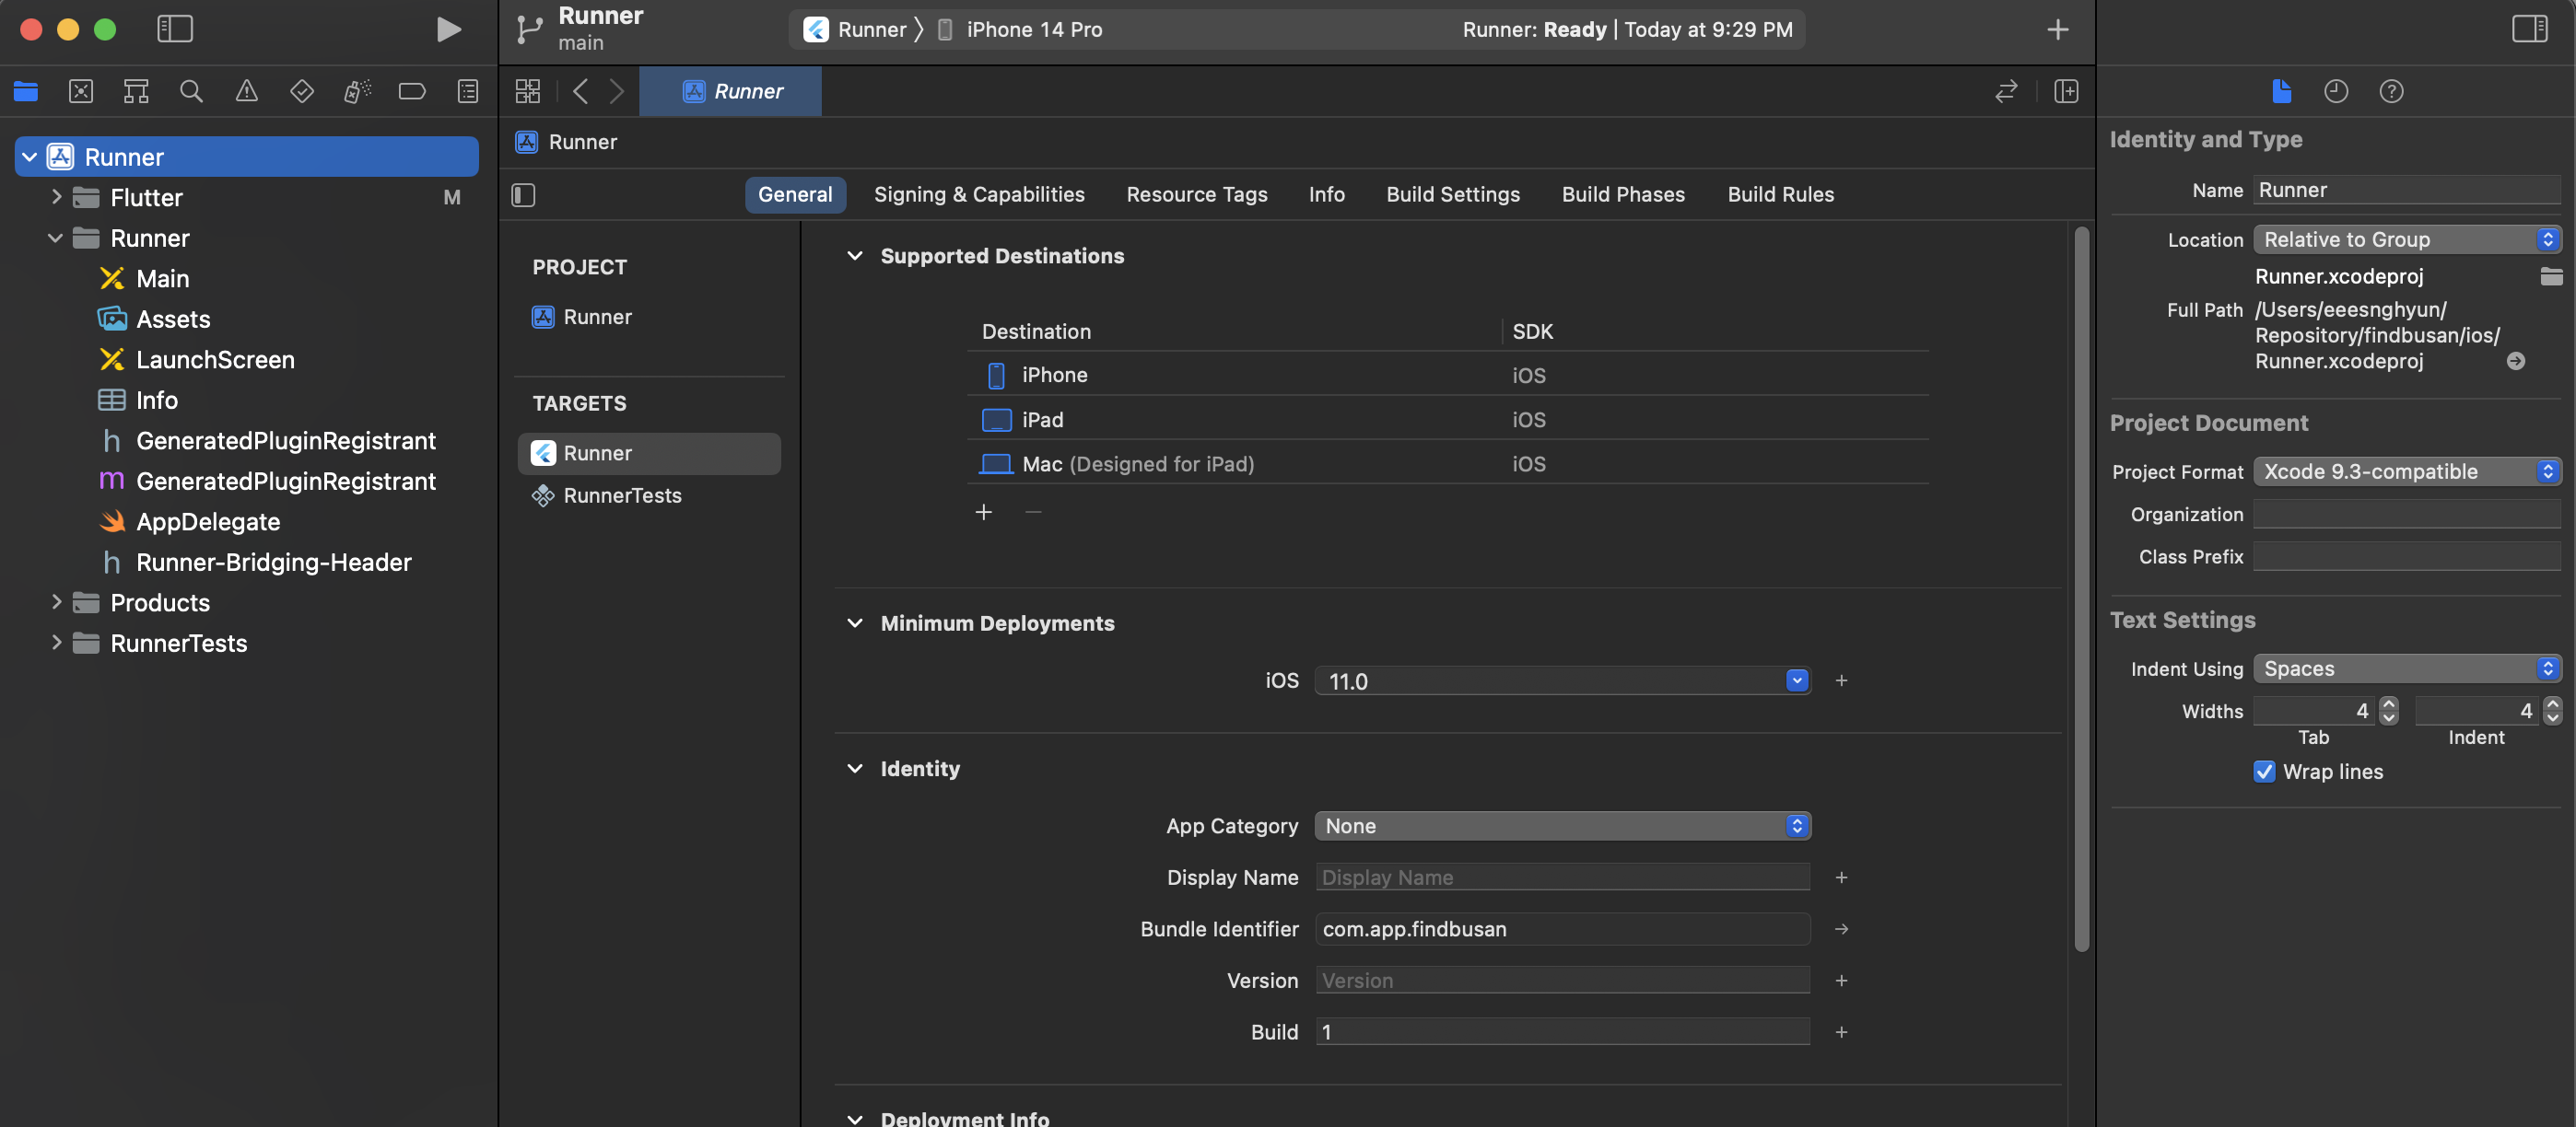Screen dimensions: 2576x1127
Task: Click the Run play button
Action: pyautogui.click(x=448, y=29)
